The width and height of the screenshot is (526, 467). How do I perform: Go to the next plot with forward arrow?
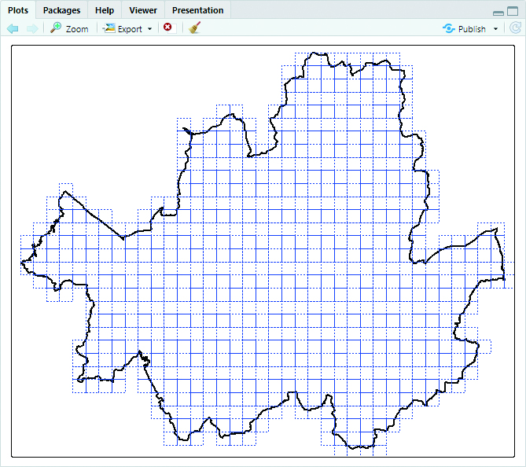point(31,28)
